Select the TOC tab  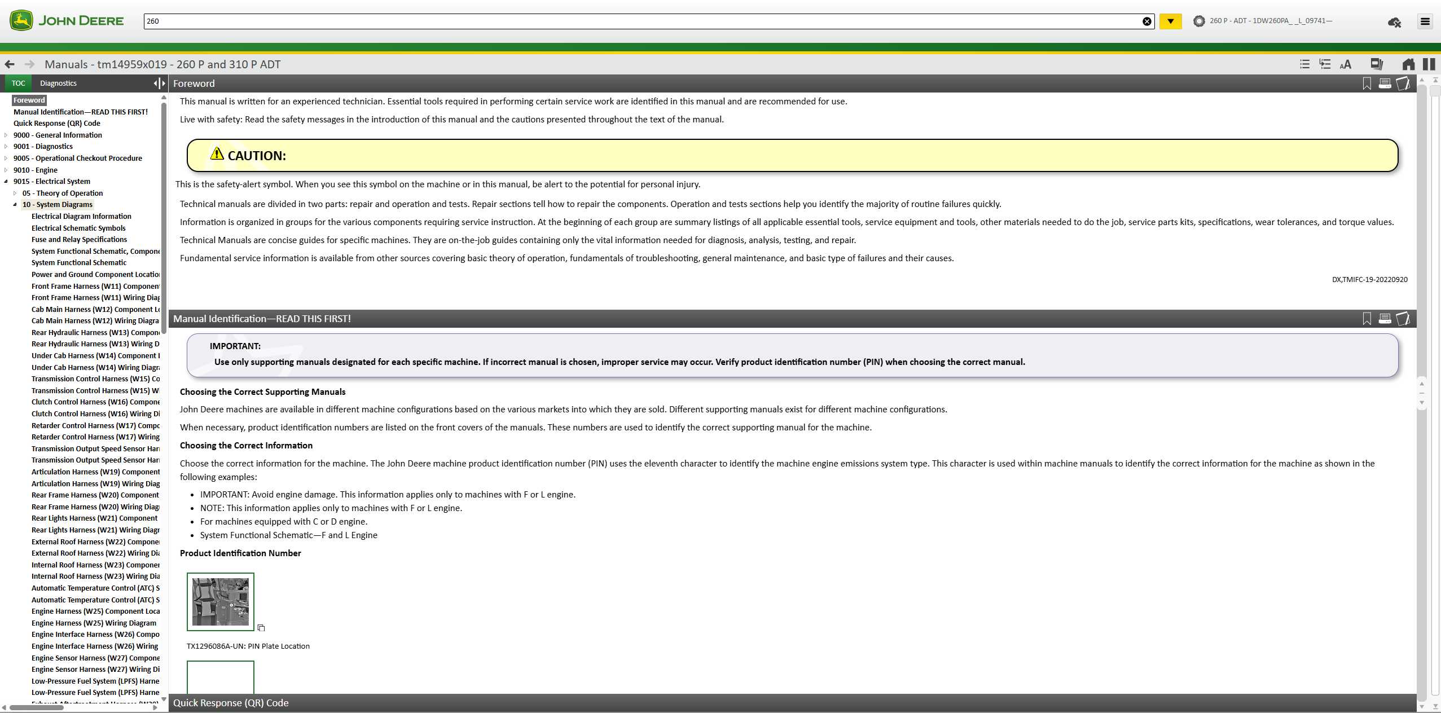point(18,83)
